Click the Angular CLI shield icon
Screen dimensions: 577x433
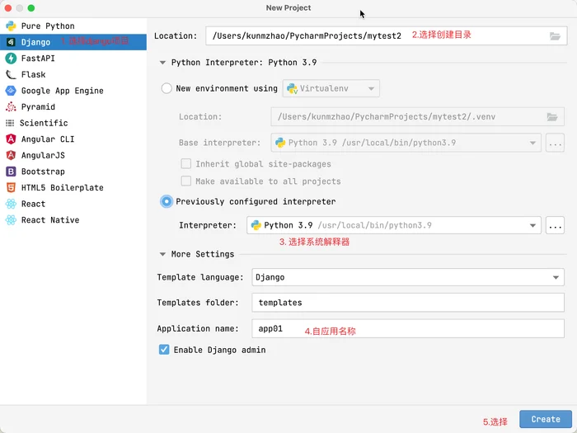(x=11, y=139)
